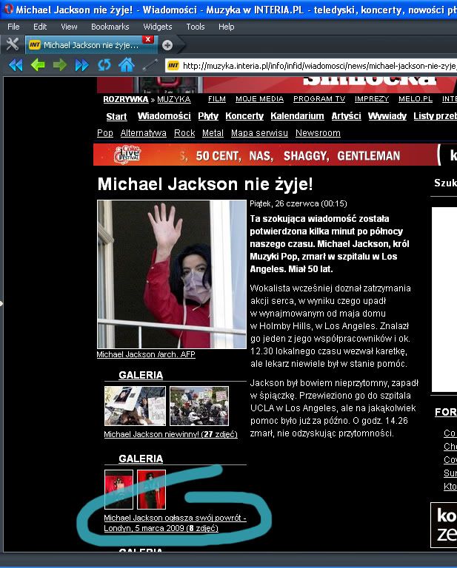Open the PROGRAM TV link

coord(319,99)
